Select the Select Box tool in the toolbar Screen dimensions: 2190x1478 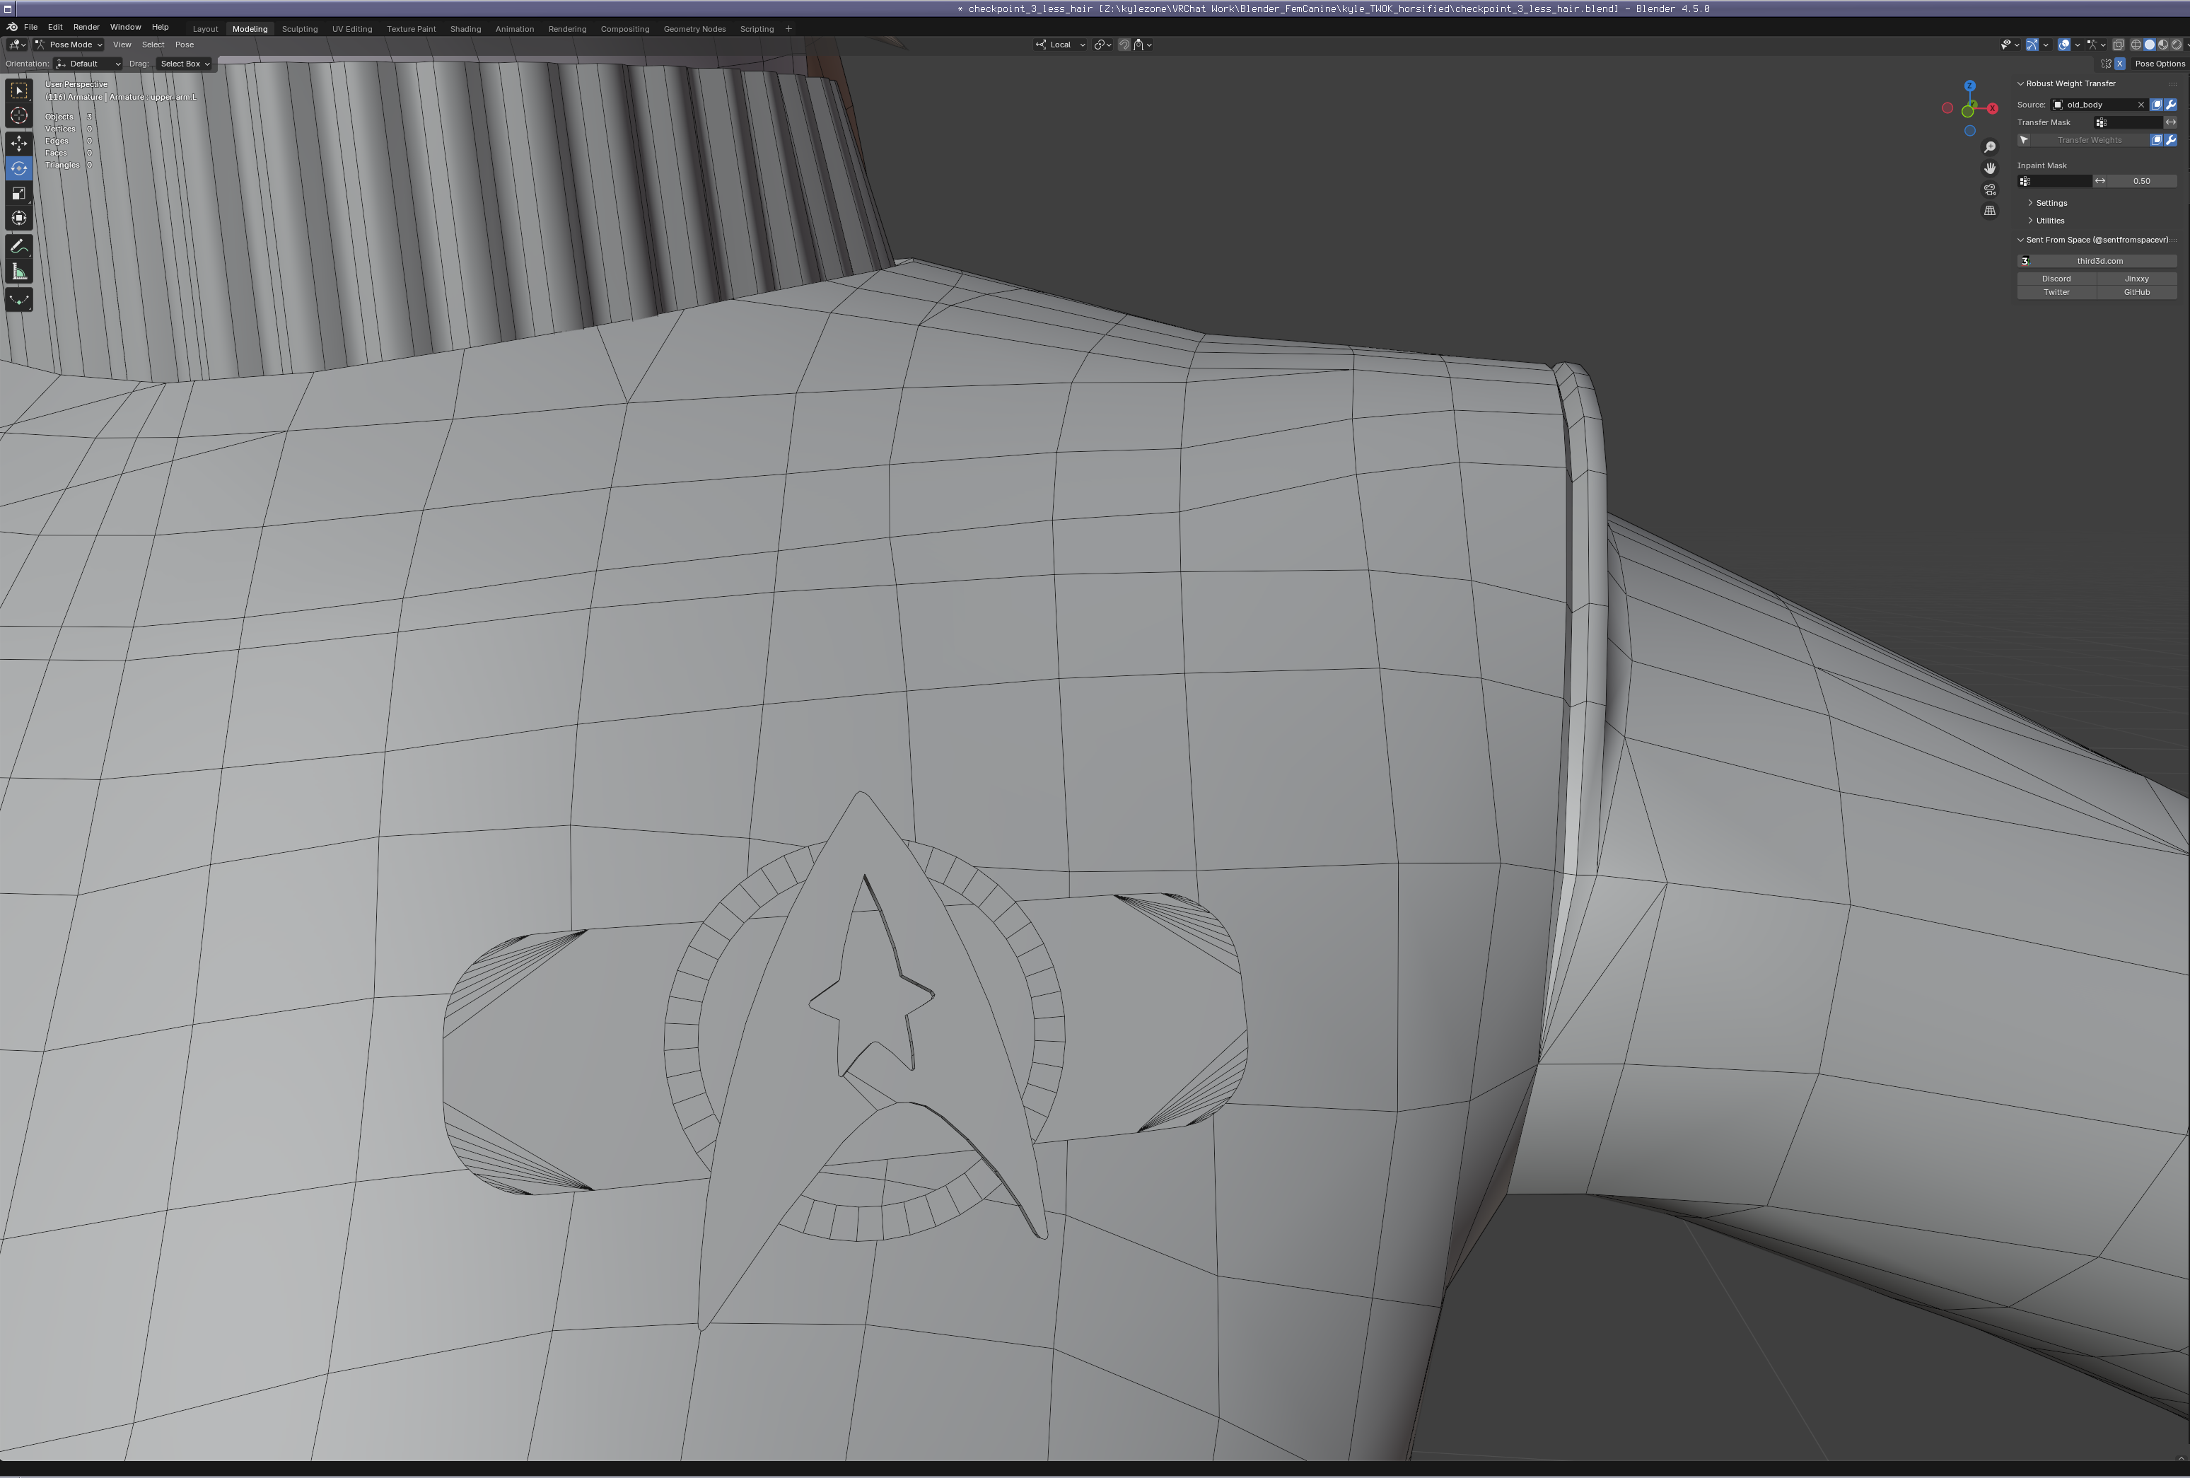pyautogui.click(x=19, y=91)
